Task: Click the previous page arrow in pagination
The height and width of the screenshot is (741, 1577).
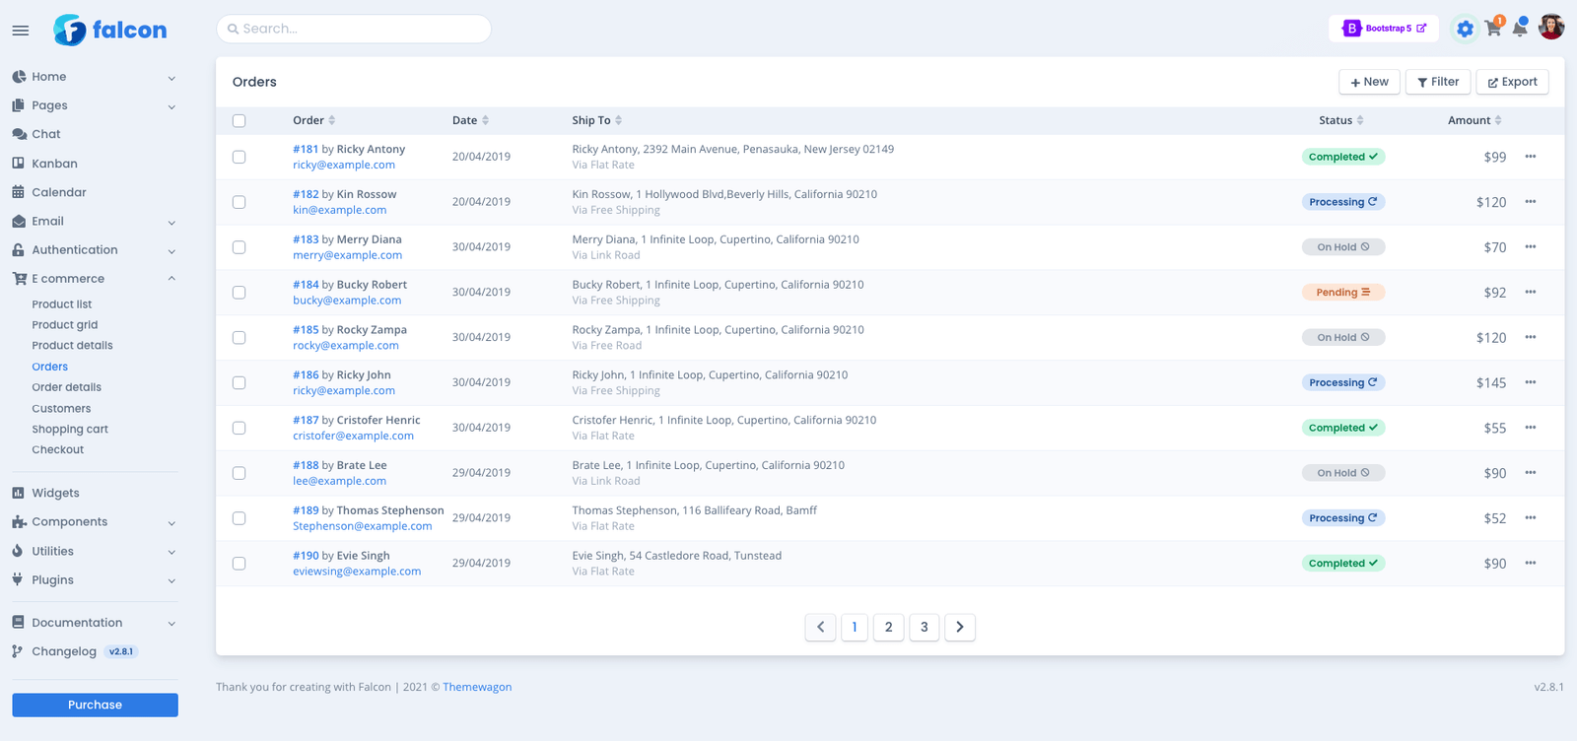Action: tap(820, 627)
